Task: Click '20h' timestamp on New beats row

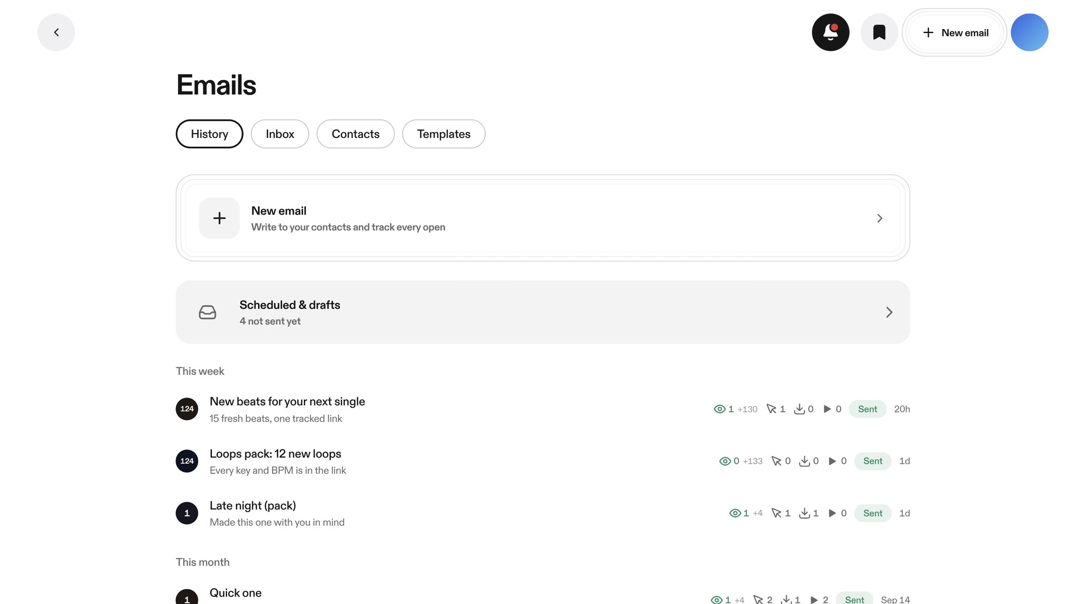Action: coord(902,409)
